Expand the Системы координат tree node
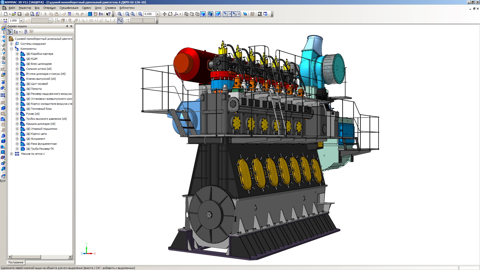480x270 pixels. (x=11, y=44)
